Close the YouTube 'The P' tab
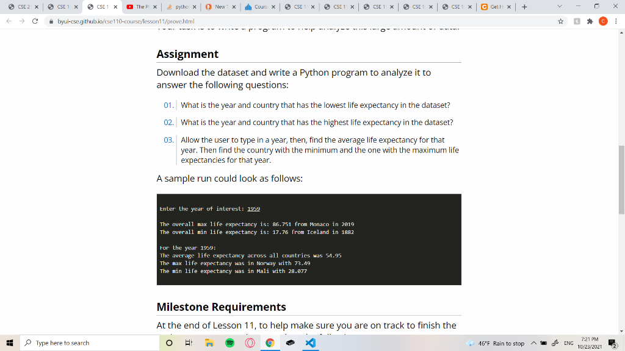The image size is (625, 351). coord(155,7)
